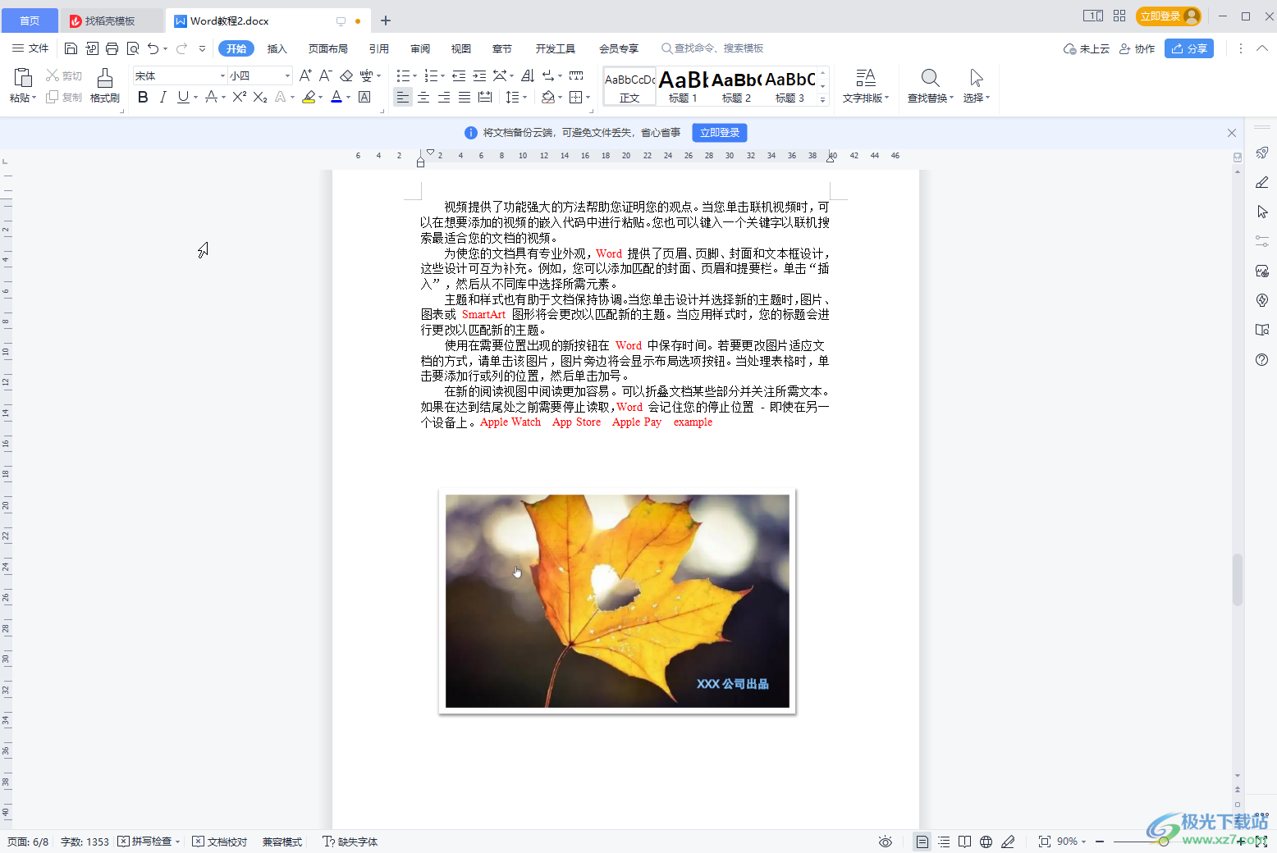Click the Save document icon
1277x853 pixels.
[x=71, y=48]
